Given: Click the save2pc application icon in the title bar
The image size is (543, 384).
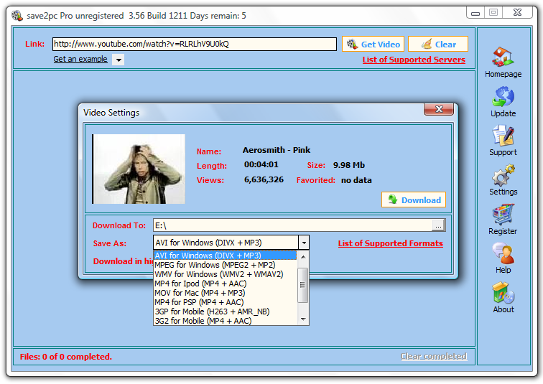Looking at the screenshot, I should (x=17, y=16).
